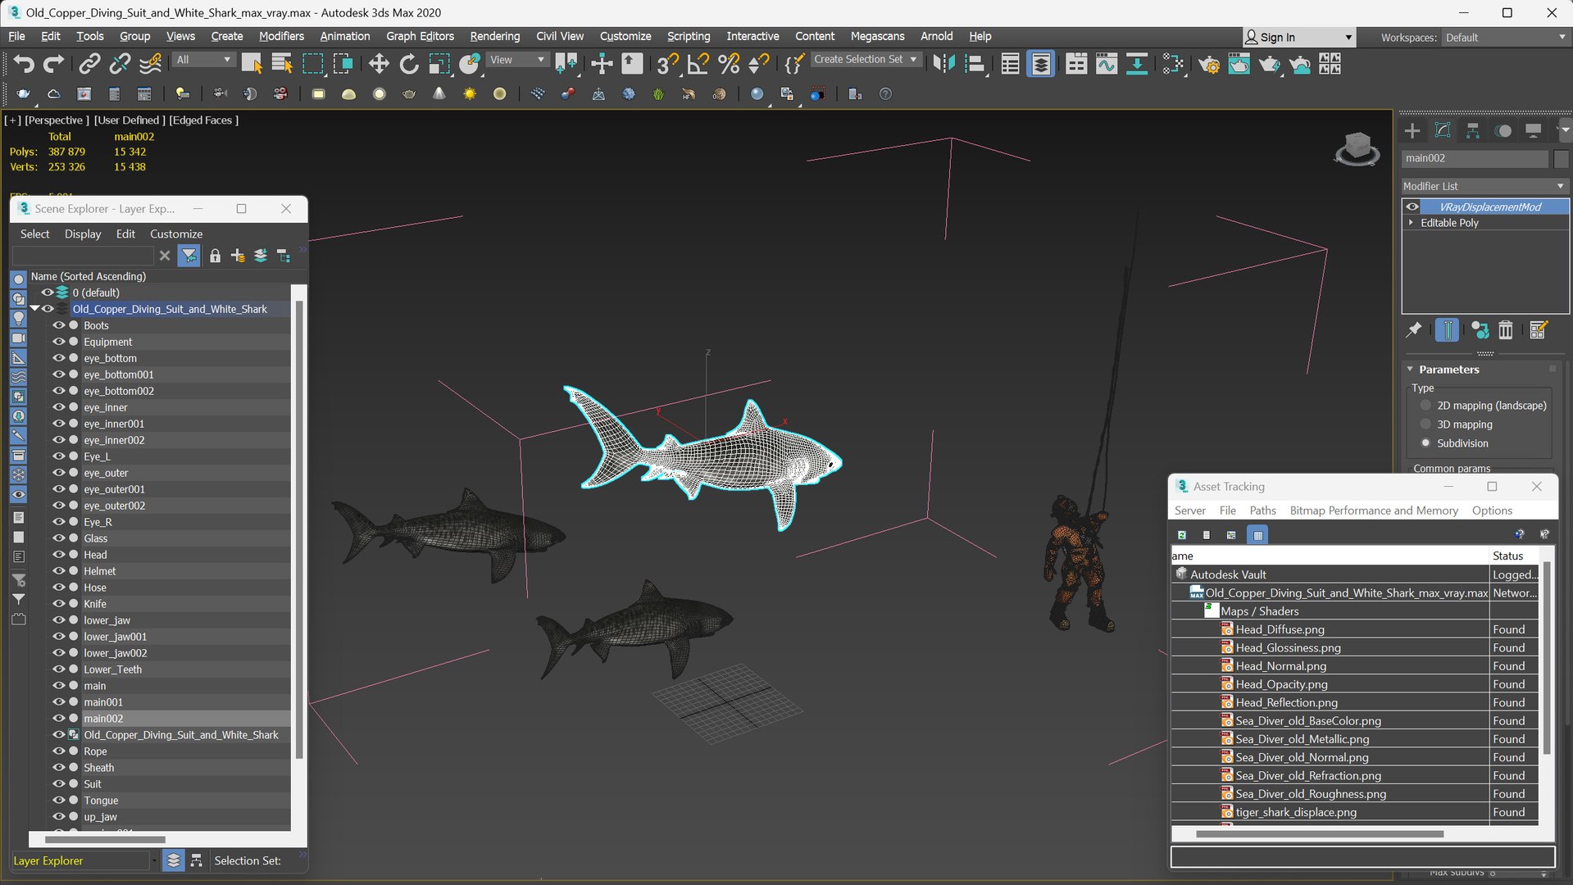Open the Workspaces Default dropdown
The image size is (1573, 885).
(x=1505, y=38)
